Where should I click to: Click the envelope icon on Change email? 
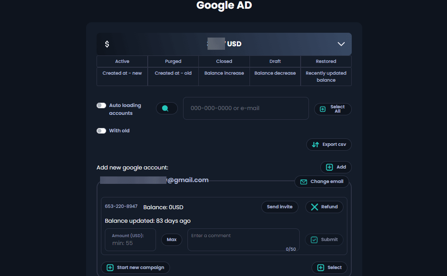pyautogui.click(x=304, y=182)
